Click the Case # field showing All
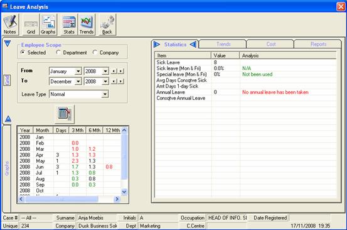The image size is (347, 230). coord(36,218)
